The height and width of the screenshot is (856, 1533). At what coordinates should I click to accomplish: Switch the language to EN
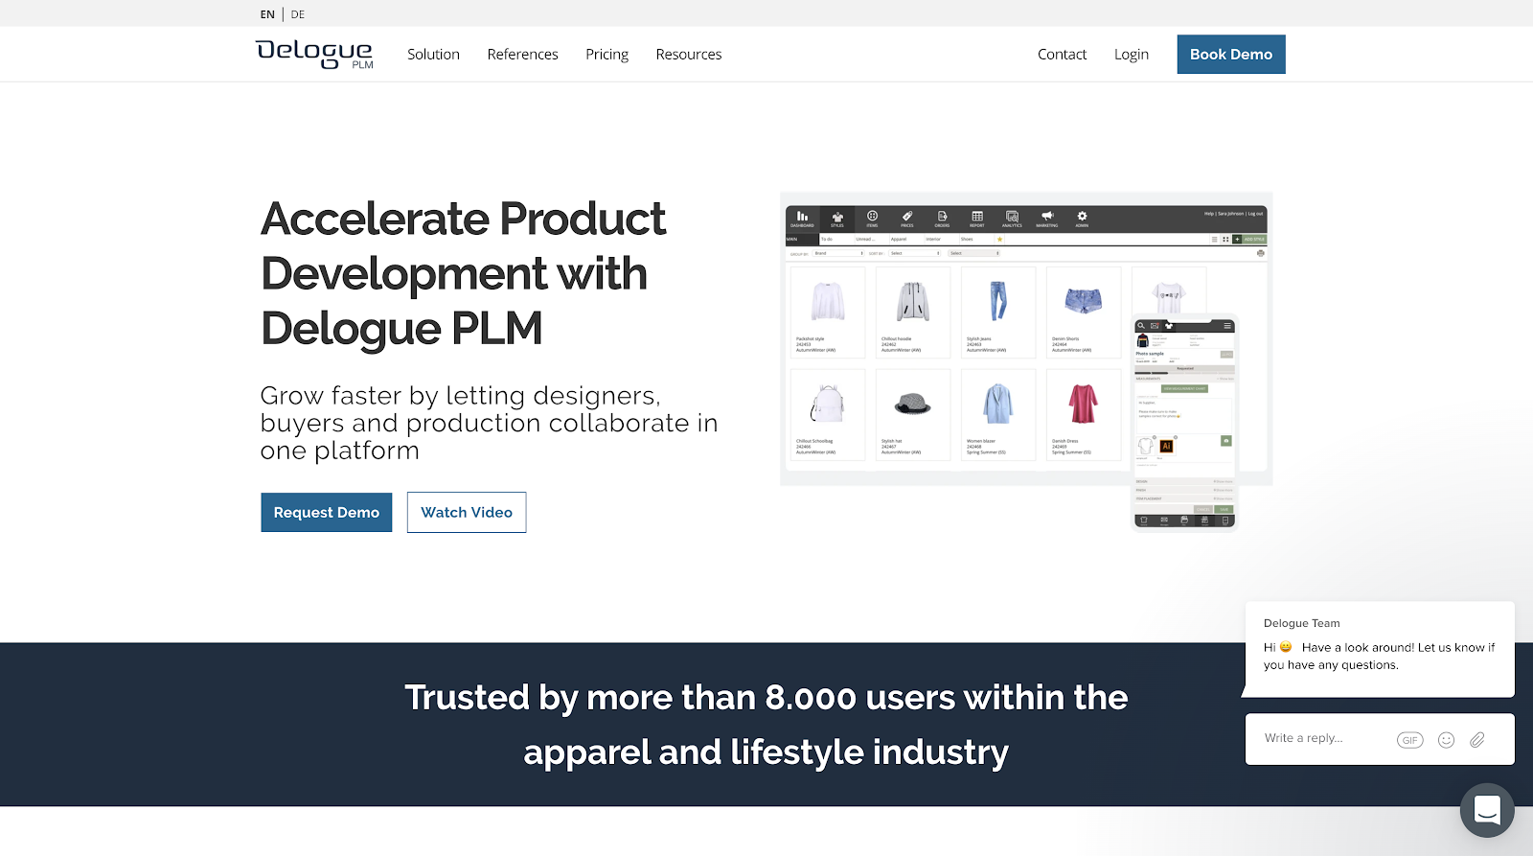coord(267,14)
